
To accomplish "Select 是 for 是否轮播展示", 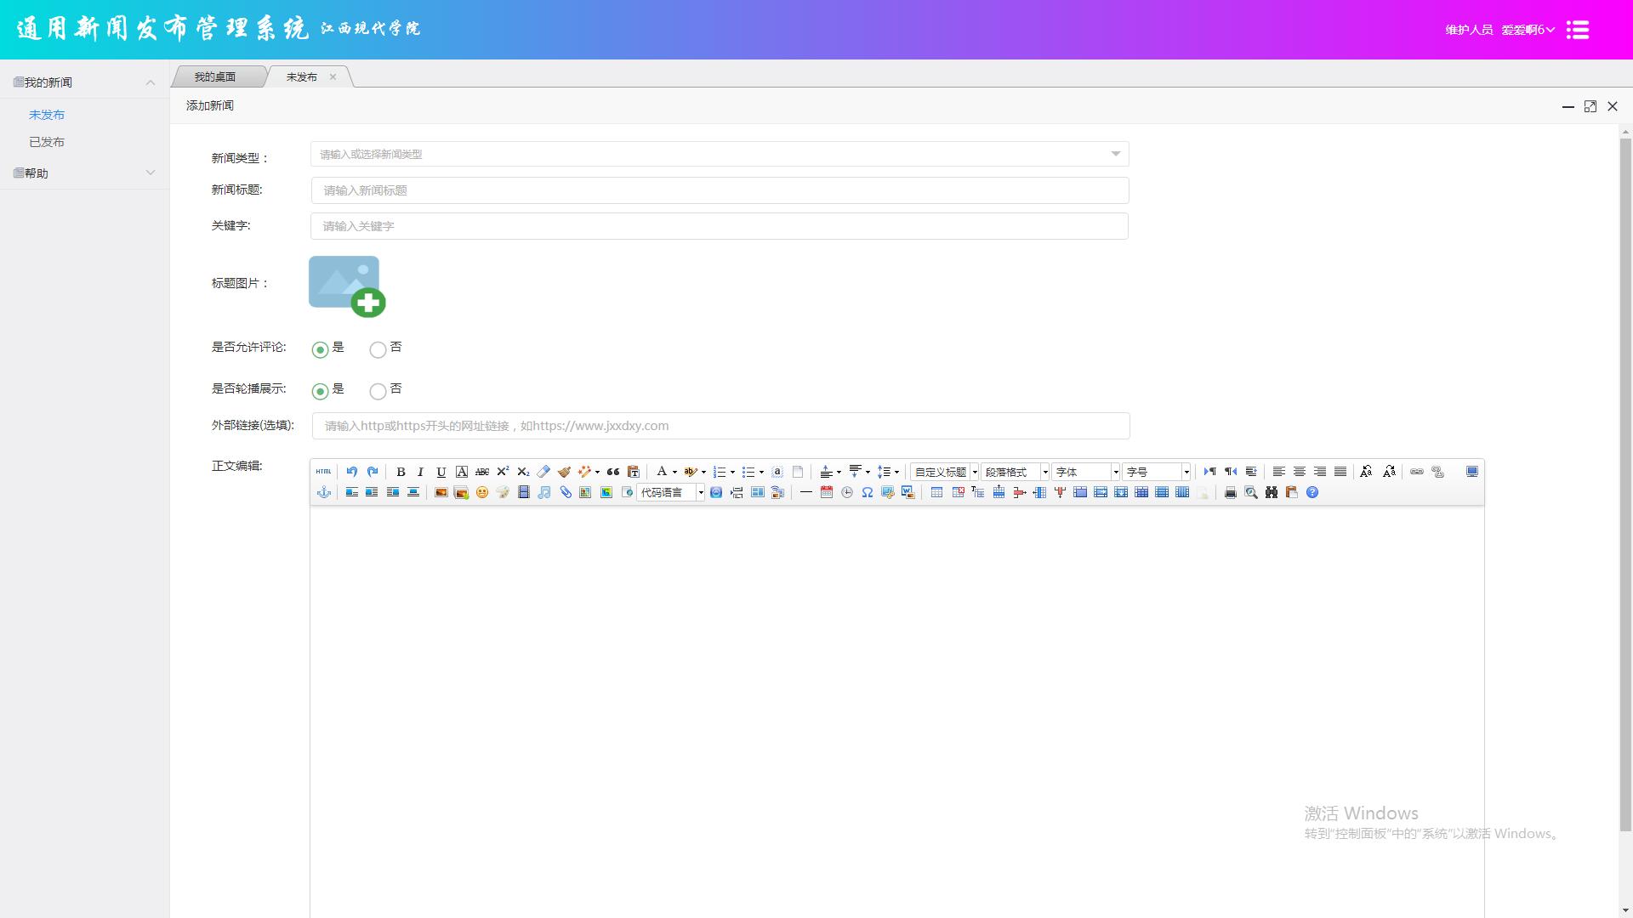I will pyautogui.click(x=320, y=391).
